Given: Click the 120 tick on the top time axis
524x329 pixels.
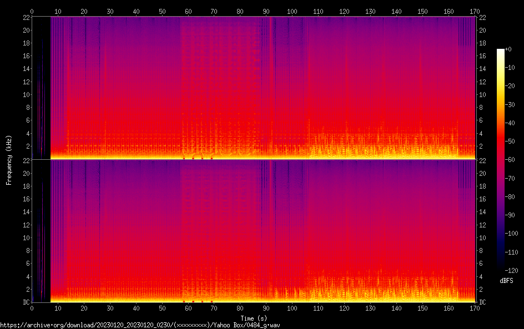Looking at the screenshot, I should (x=344, y=11).
